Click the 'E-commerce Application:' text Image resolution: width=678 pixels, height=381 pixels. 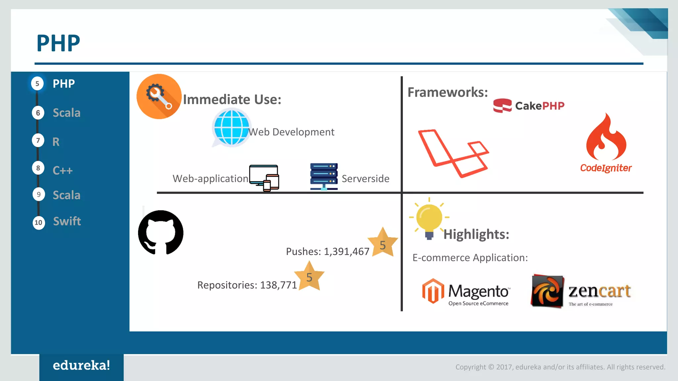pos(470,258)
